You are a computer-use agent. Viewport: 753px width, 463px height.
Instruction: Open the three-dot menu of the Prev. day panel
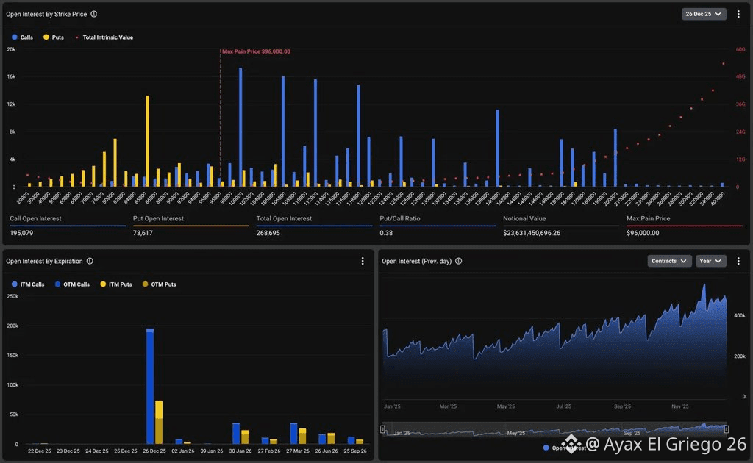pos(738,261)
